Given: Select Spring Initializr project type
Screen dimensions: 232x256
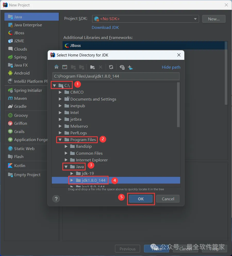Looking at the screenshot, I should tap(26, 90).
